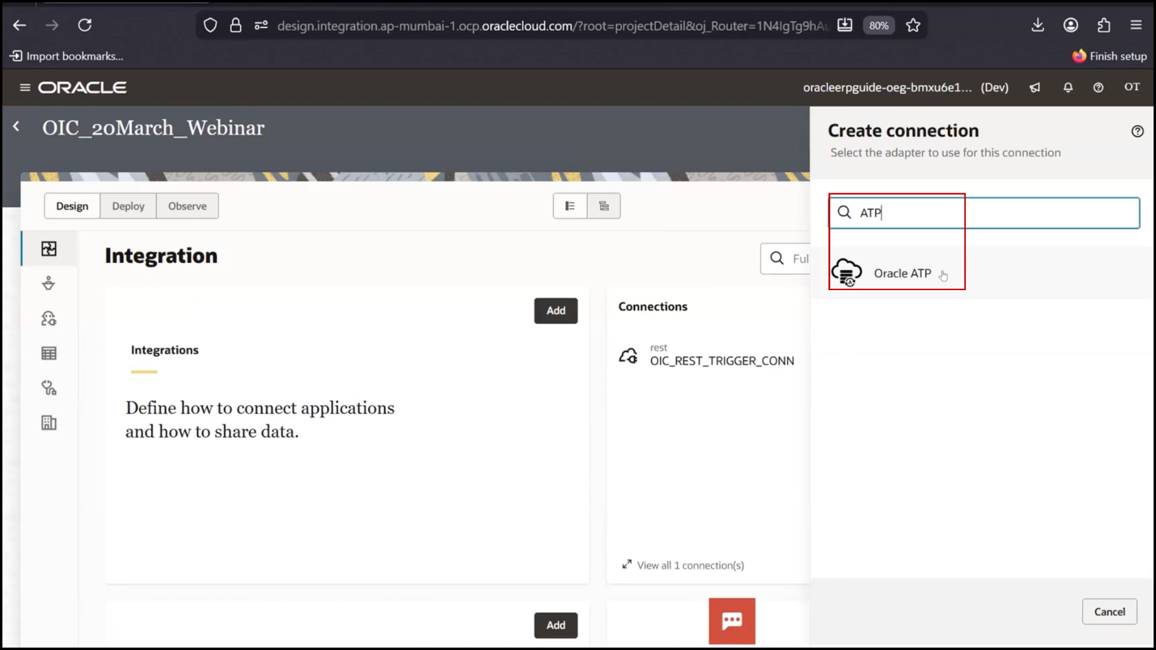The width and height of the screenshot is (1156, 650).
Task: Click Finish setup in the bookmarks bar
Action: (1110, 56)
